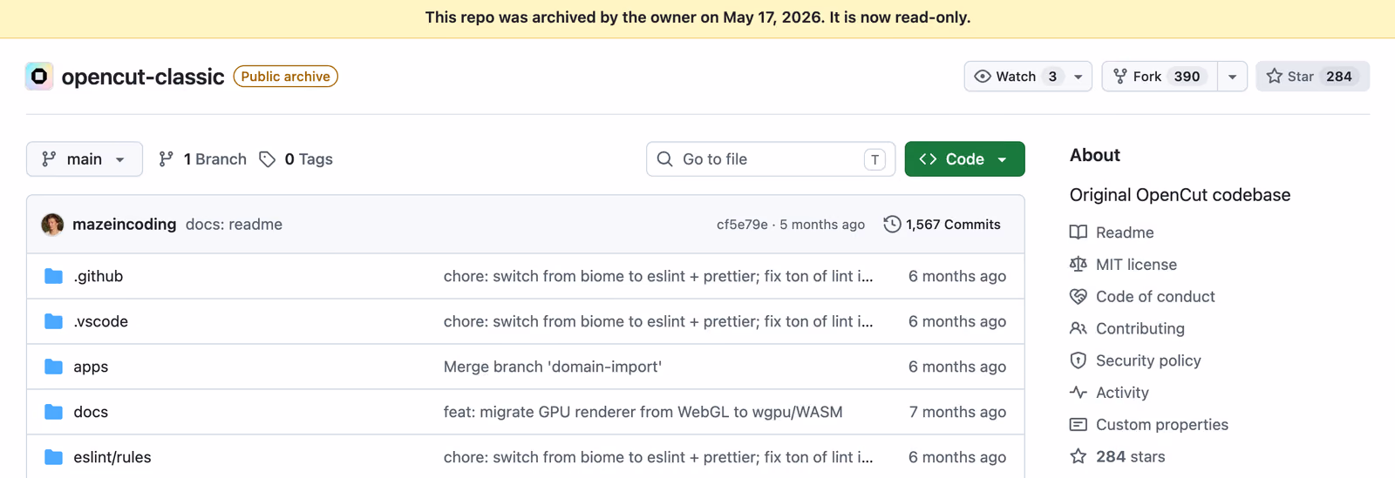The width and height of the screenshot is (1395, 478).
Task: Click the history clock icon beside commits
Action: coord(892,225)
